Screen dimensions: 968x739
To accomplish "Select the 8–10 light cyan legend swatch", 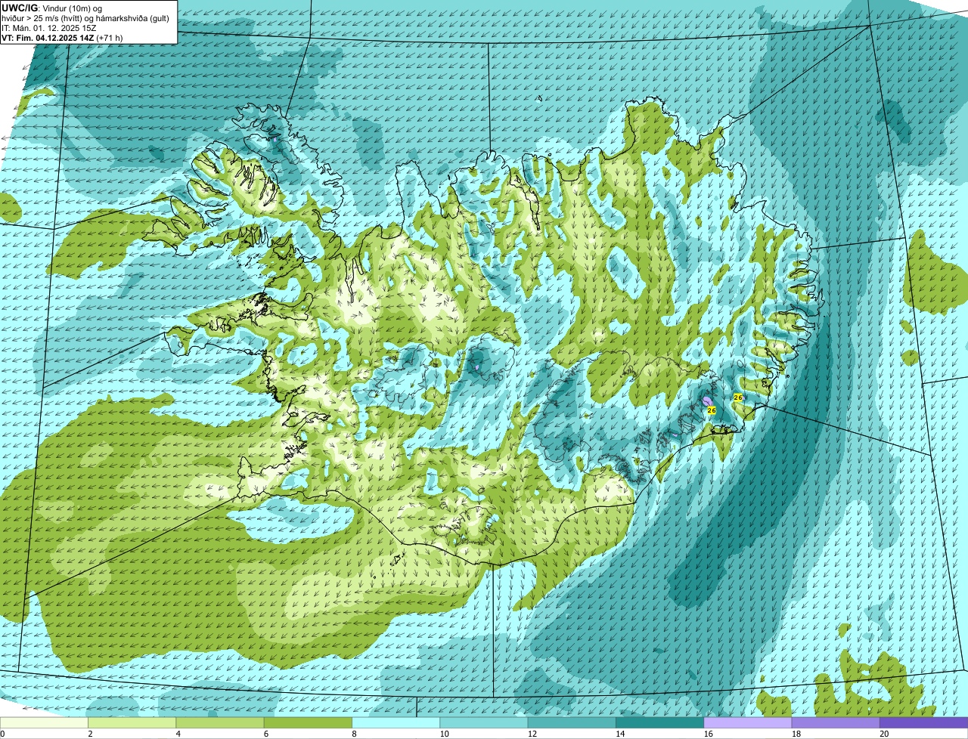I will click(x=396, y=722).
